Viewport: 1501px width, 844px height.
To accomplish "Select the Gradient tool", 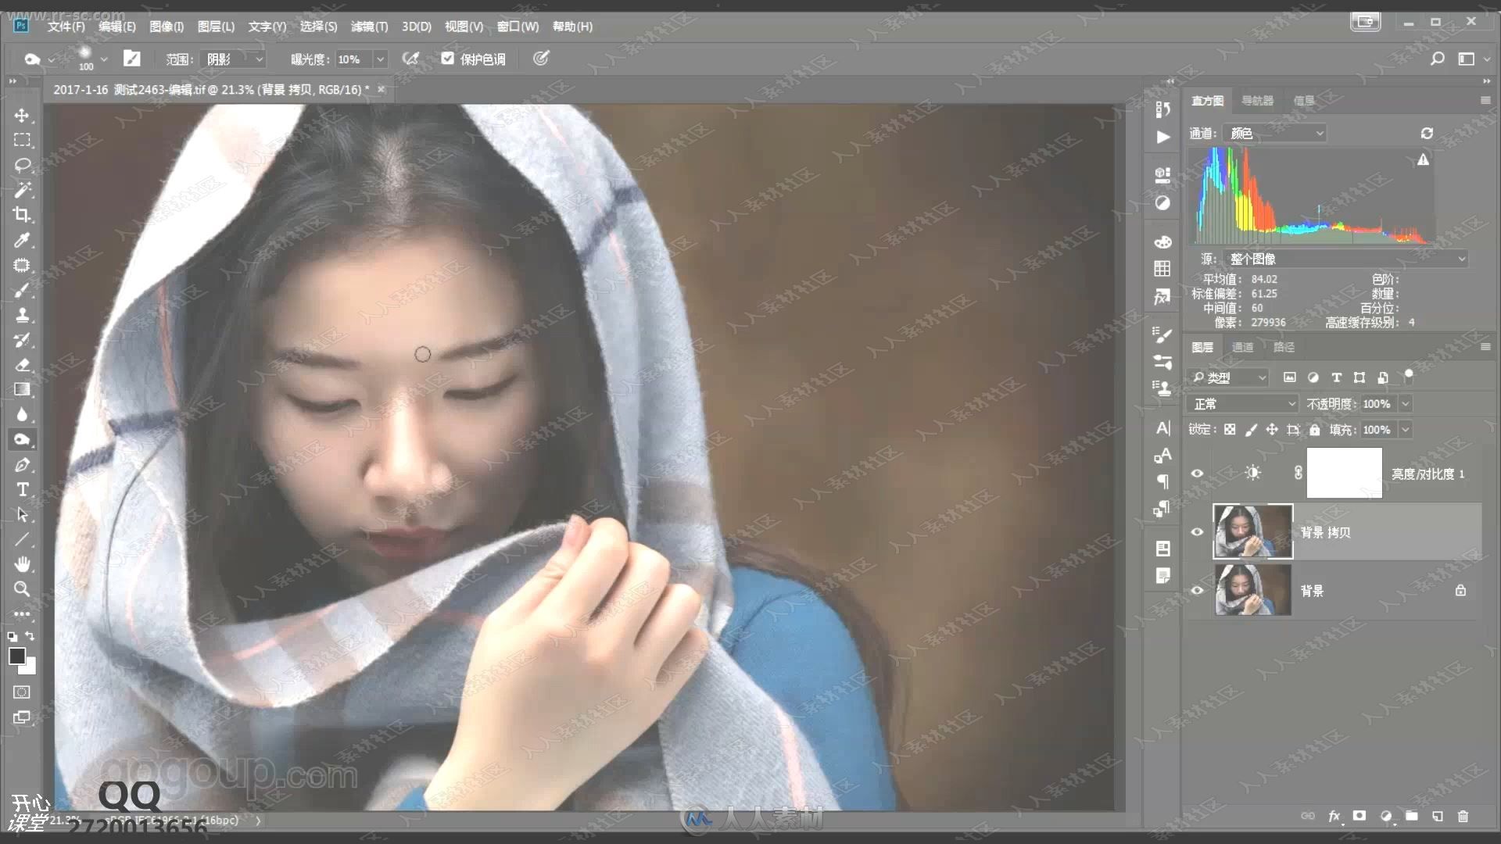I will coord(22,389).
